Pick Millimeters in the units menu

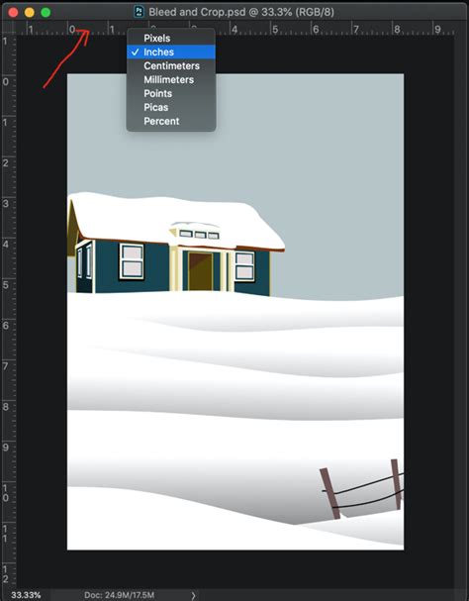pyautogui.click(x=171, y=79)
